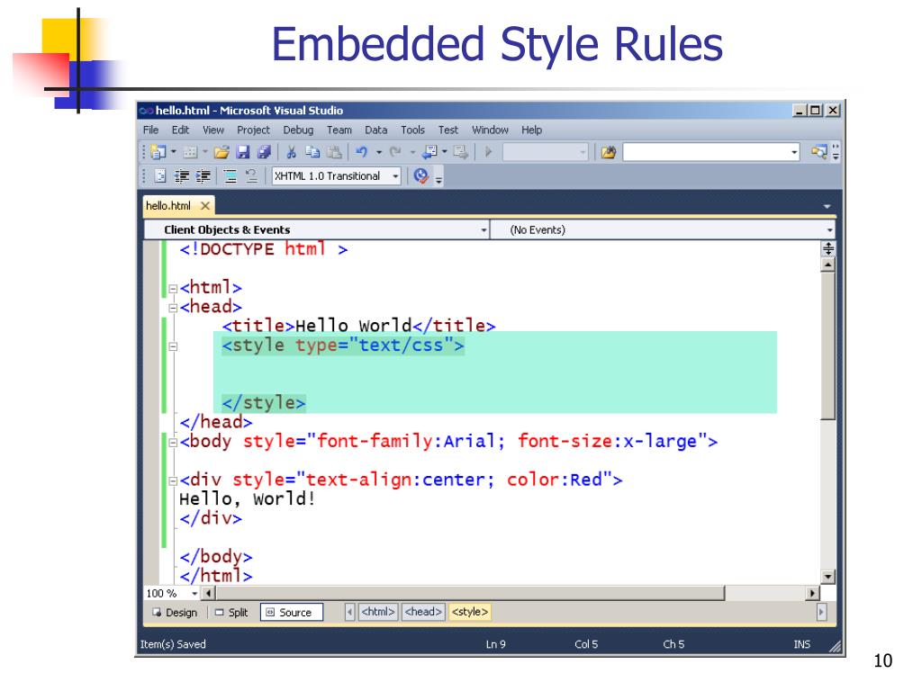This screenshot has height=691, width=922.
Task: Click the Undo icon
Action: pyautogui.click(x=362, y=153)
